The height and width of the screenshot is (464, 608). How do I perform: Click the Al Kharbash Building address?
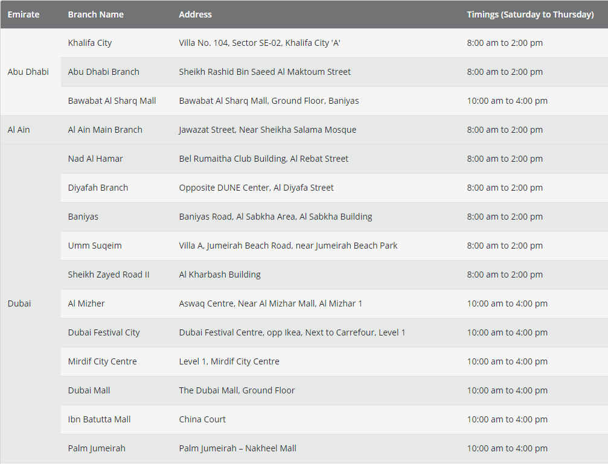click(x=220, y=275)
